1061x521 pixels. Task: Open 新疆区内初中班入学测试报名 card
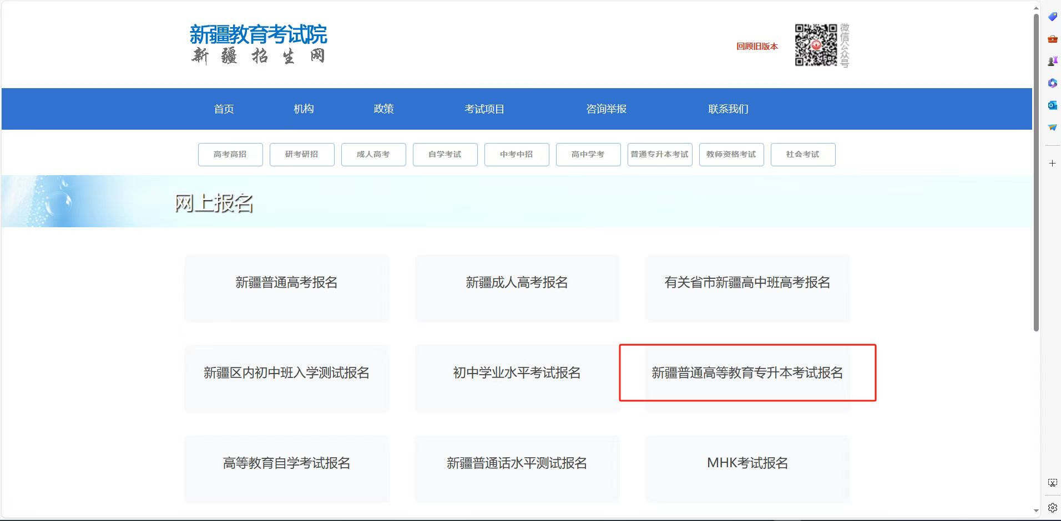(287, 379)
